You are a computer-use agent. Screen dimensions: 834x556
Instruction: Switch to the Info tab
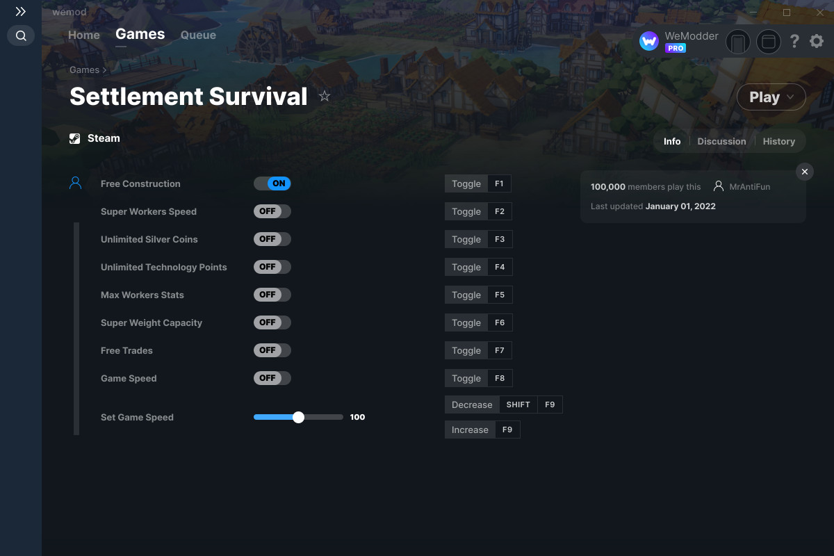coord(672,141)
